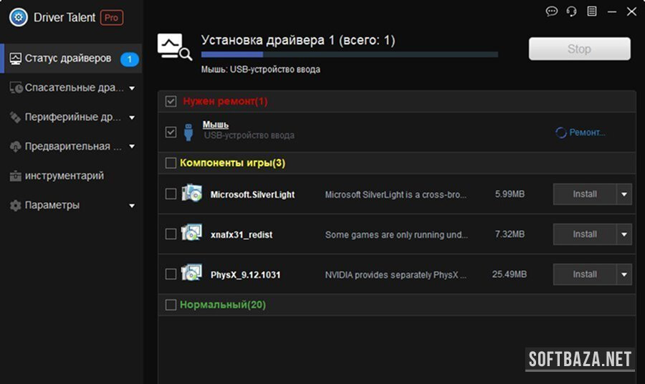645x384 pixels.
Task: Click the Параметры gear icon
Action: click(x=15, y=205)
